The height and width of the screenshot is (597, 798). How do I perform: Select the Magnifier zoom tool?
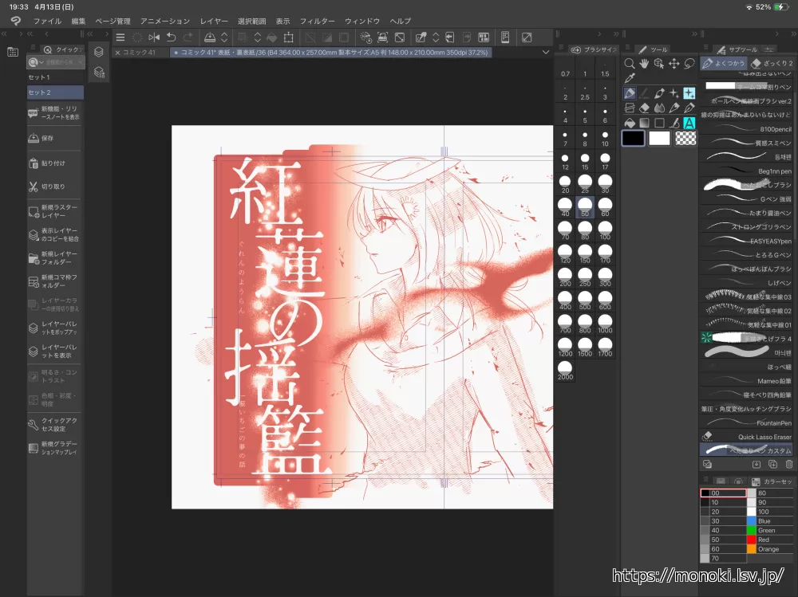coord(630,64)
